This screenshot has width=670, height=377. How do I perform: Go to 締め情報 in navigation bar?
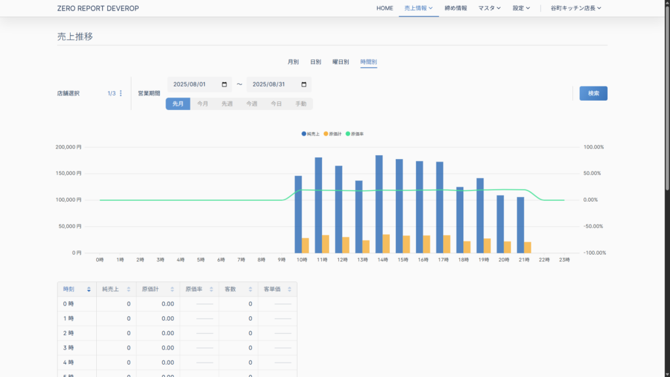[x=455, y=8]
